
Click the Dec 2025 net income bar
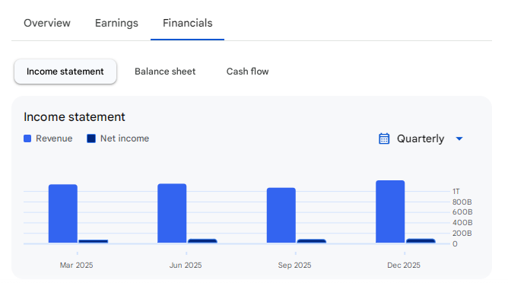[x=421, y=241]
